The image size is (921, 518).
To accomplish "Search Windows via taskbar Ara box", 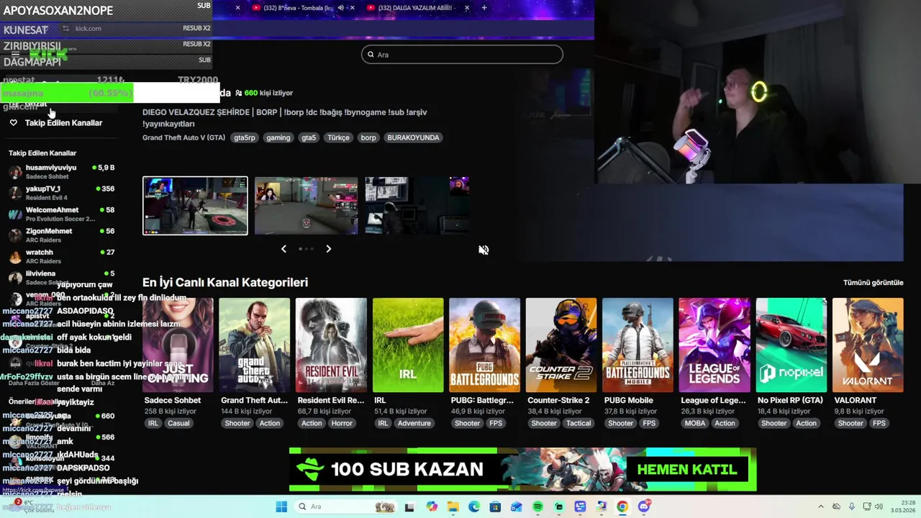I will click(x=345, y=506).
